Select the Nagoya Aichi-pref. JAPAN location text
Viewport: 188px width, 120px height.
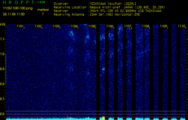click(127, 7)
